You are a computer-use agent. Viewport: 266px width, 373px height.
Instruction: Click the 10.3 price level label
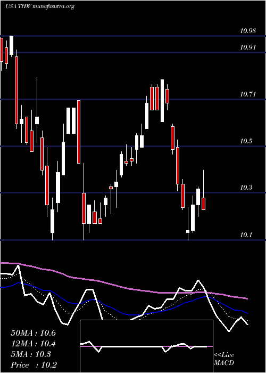[246, 188]
